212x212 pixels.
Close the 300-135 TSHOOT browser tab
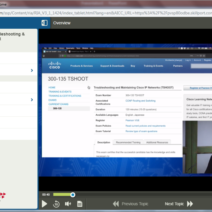(65, 52)
